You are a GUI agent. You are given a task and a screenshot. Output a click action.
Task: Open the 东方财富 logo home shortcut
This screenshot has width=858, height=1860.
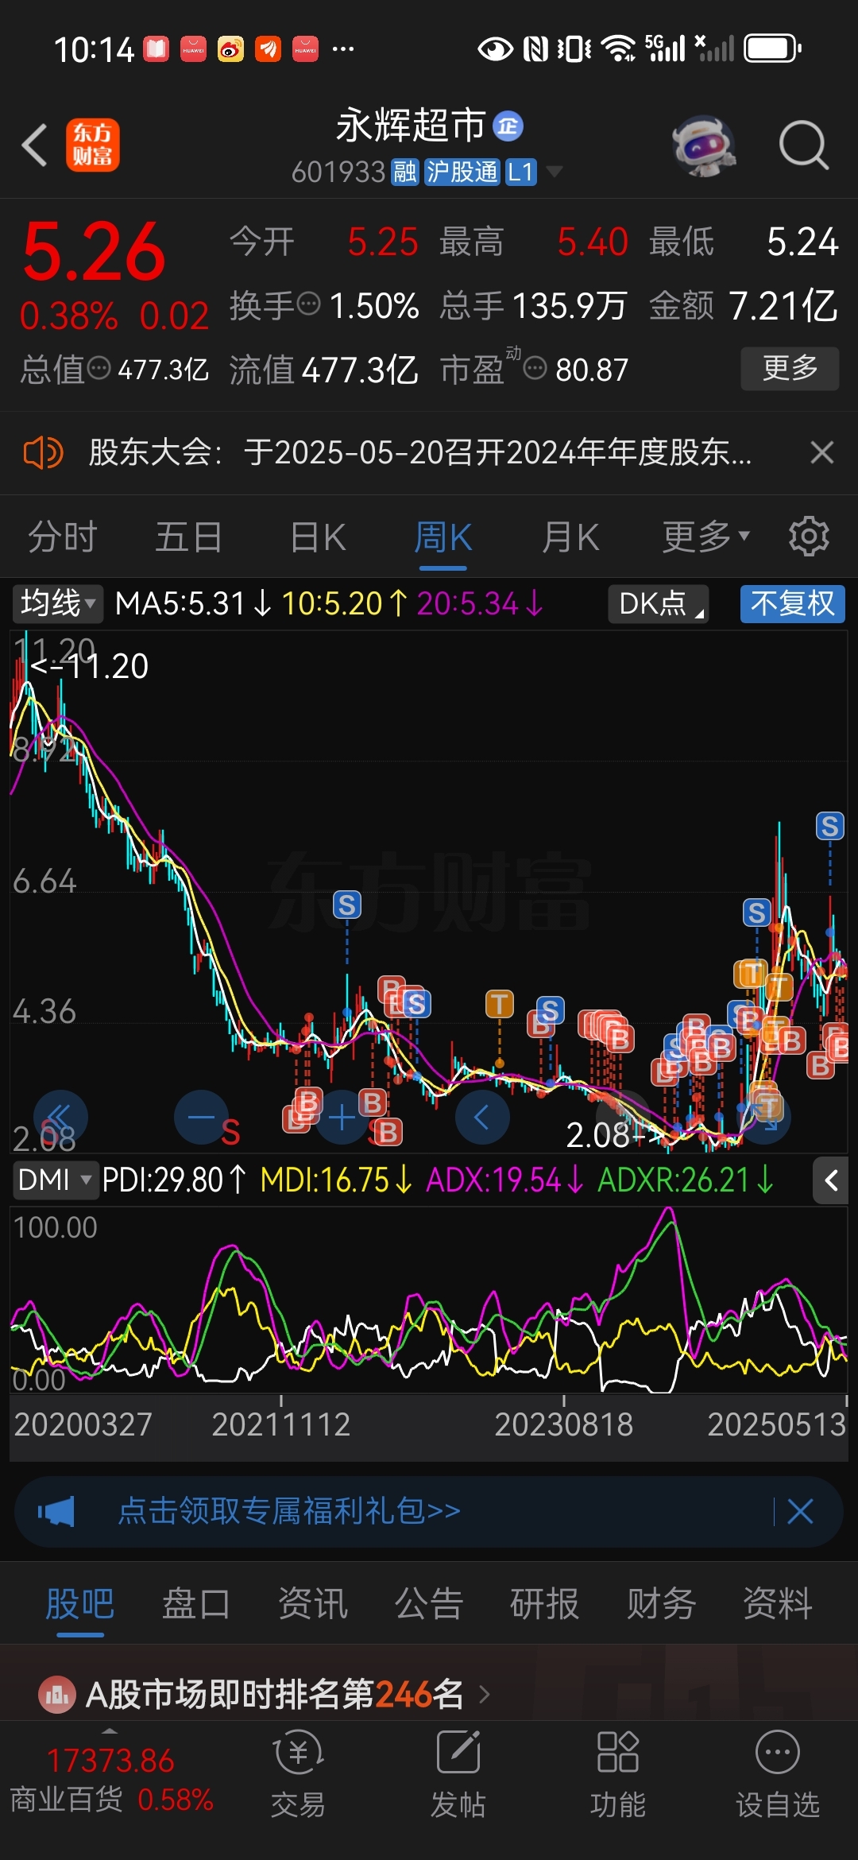click(x=92, y=145)
